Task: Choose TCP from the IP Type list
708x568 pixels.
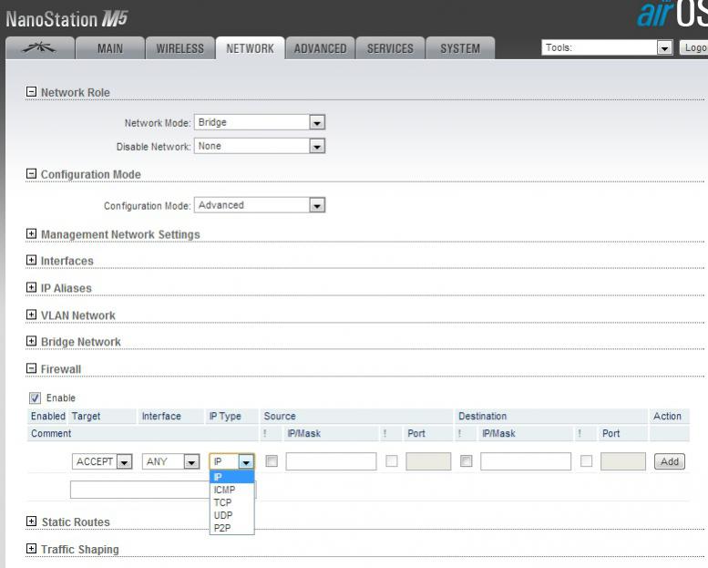Action: click(x=232, y=502)
